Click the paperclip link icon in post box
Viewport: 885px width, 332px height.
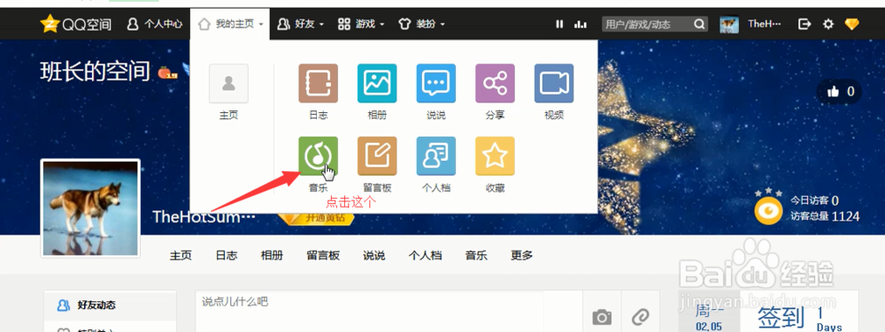pyautogui.click(x=641, y=317)
